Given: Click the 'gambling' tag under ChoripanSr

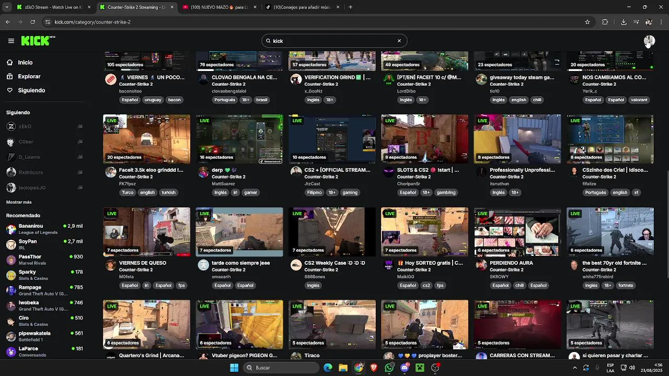Looking at the screenshot, I should pyautogui.click(x=446, y=193).
